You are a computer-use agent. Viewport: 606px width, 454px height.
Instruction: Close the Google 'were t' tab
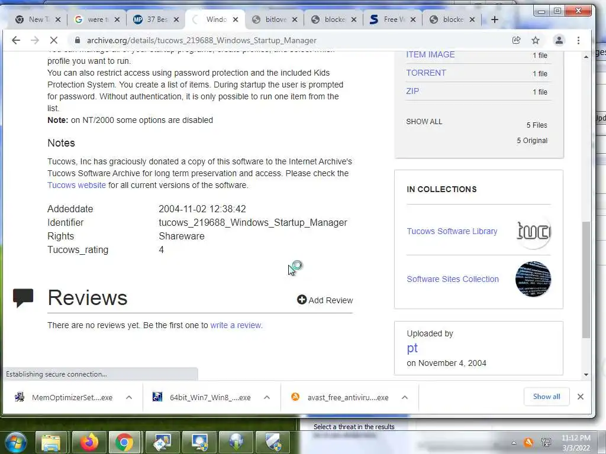point(117,20)
